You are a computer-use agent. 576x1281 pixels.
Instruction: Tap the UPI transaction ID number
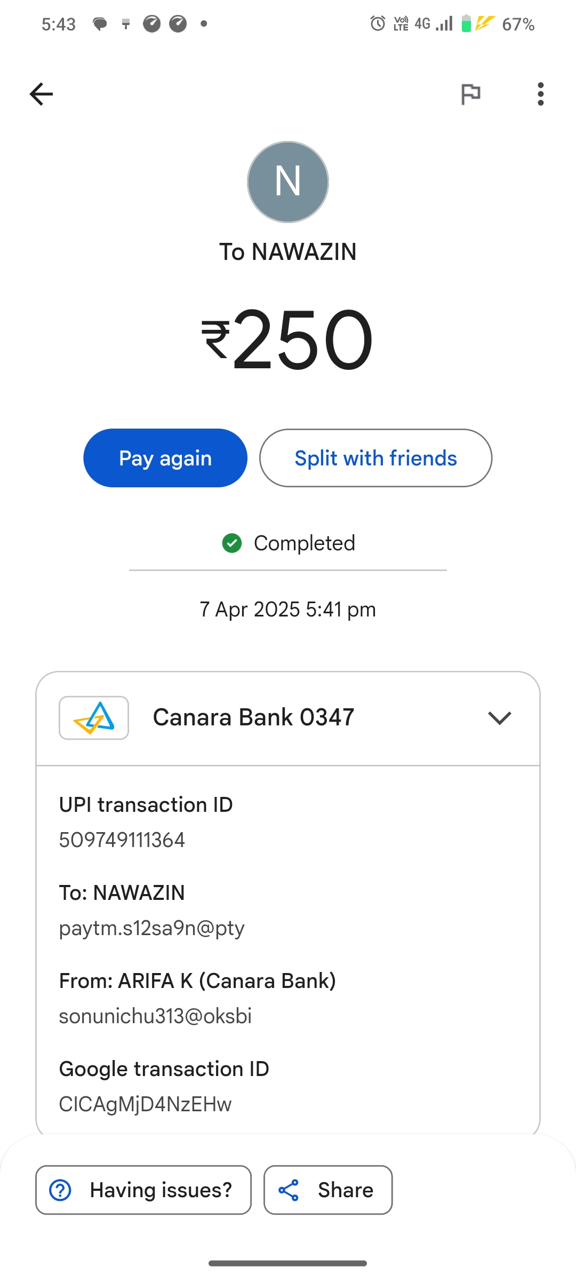pyautogui.click(x=122, y=840)
